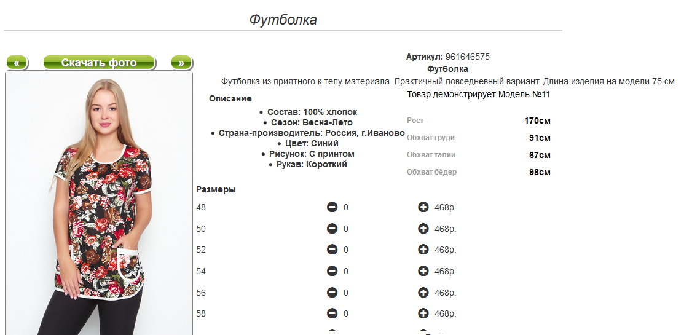Click the minus icon for size 48
This screenshot has height=335, width=692.
(x=332, y=207)
